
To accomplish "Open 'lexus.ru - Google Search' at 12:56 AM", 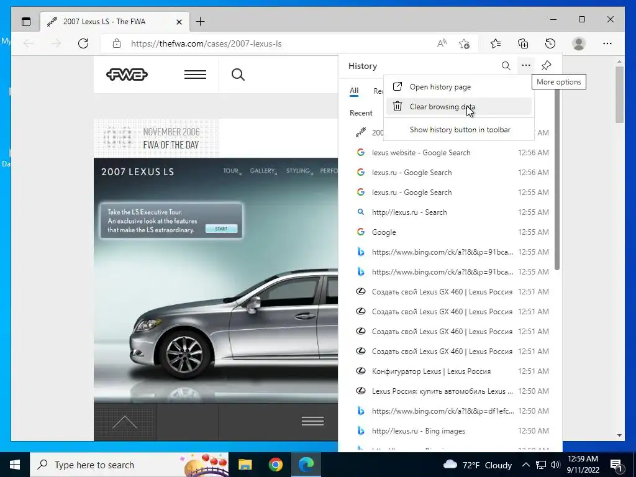I will point(450,173).
